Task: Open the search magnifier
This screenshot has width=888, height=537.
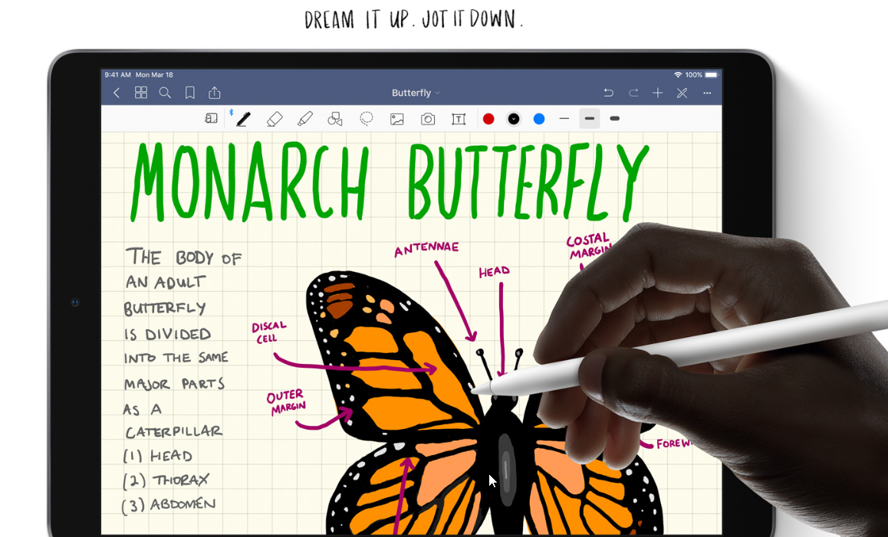Action: (x=165, y=93)
